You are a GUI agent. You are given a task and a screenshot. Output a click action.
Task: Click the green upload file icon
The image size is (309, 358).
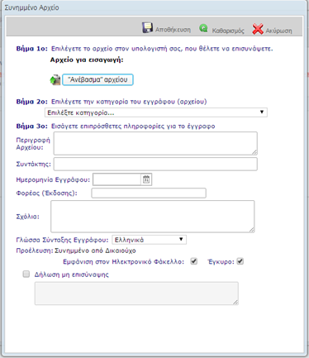point(55,80)
